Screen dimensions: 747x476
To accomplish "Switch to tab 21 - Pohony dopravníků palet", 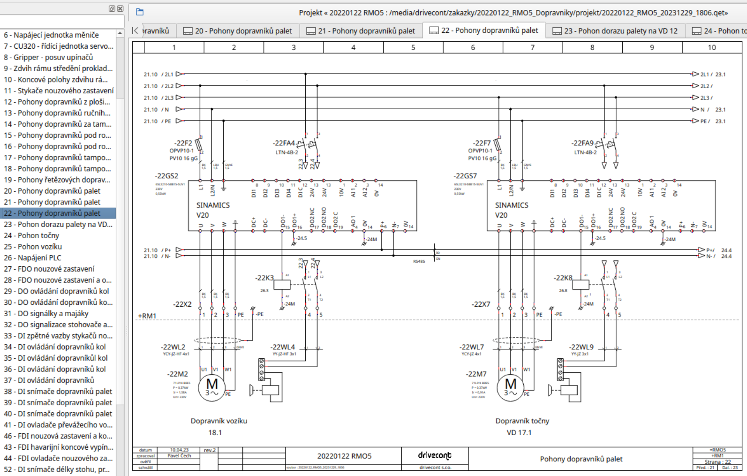I will point(361,30).
